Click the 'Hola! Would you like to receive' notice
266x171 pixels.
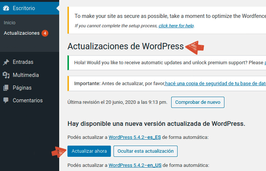point(167,63)
